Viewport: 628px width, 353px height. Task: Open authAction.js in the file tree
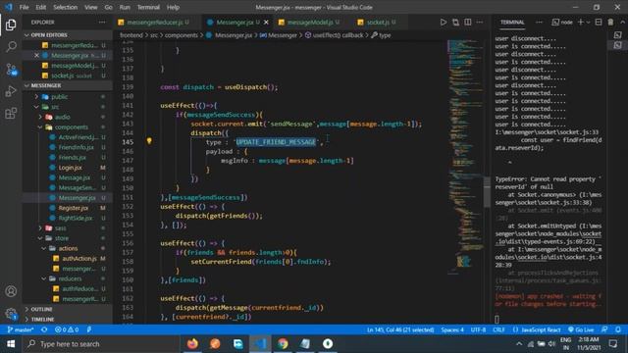tap(79, 259)
